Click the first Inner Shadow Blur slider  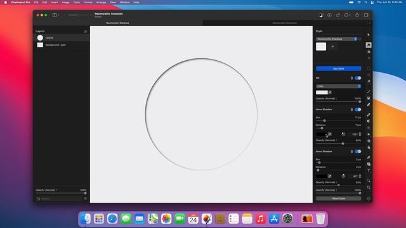coord(338,121)
